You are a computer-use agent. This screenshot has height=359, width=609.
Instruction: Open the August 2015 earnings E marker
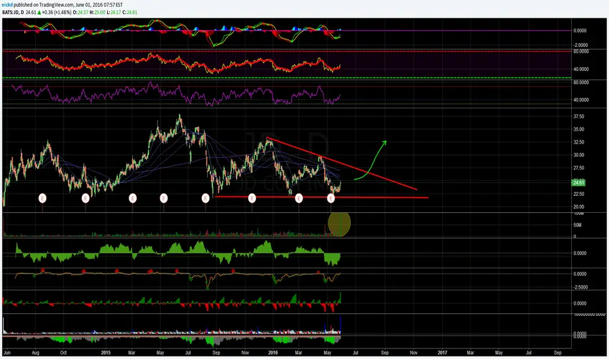(205, 198)
